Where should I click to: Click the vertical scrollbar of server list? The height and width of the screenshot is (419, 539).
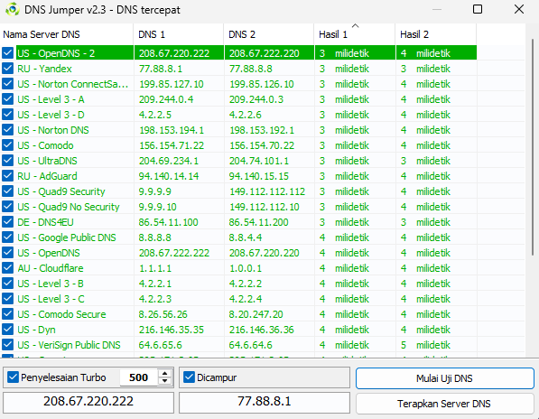(533, 148)
